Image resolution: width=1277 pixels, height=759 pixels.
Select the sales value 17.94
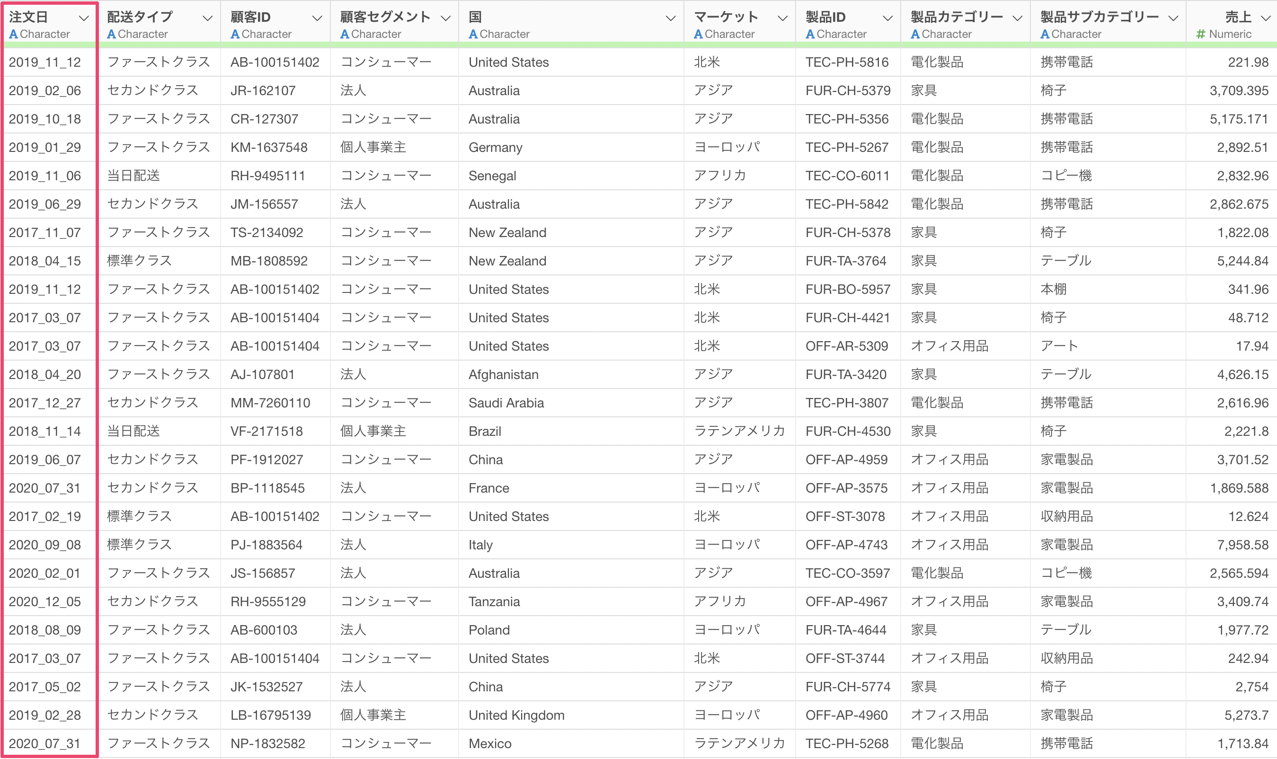[1252, 346]
